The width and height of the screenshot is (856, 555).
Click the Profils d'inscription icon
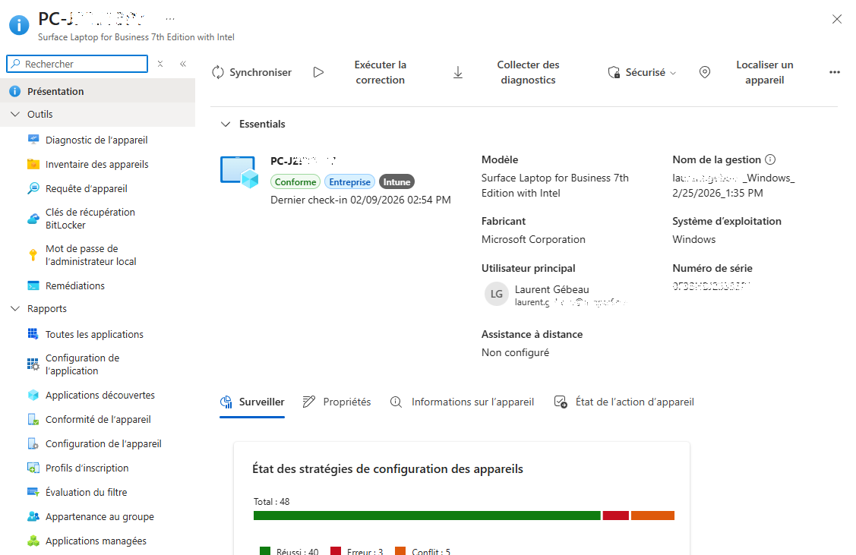point(33,468)
